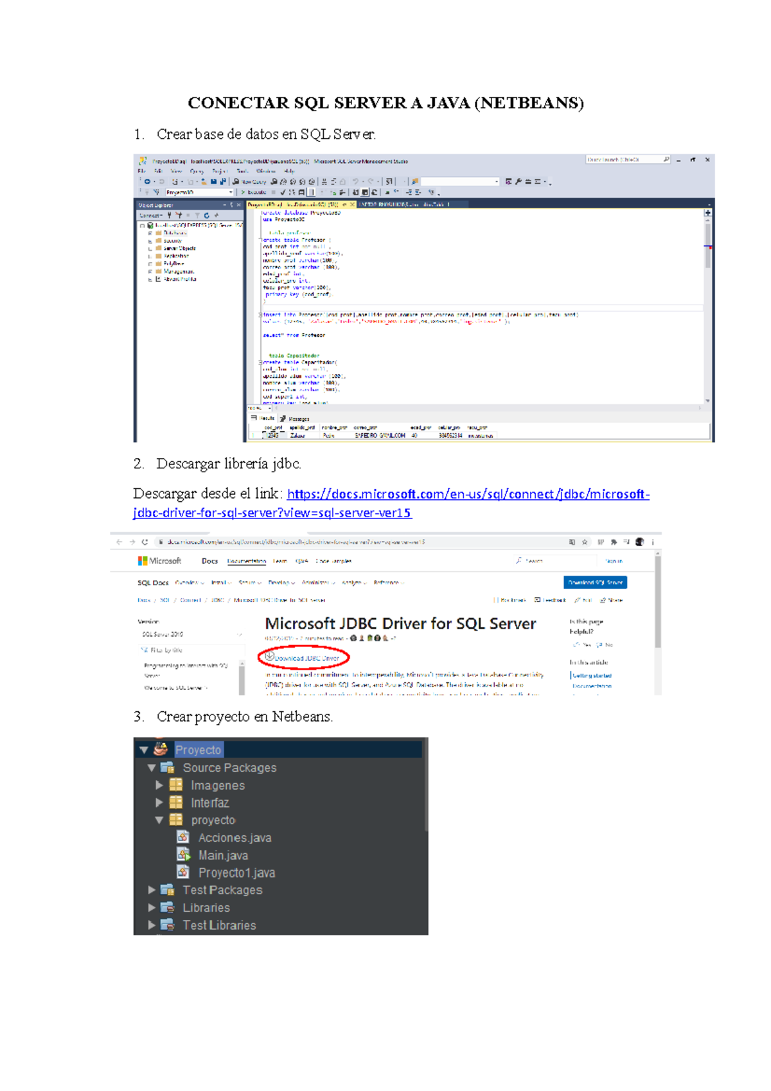Click the Imagenes package icon

pyautogui.click(x=176, y=785)
